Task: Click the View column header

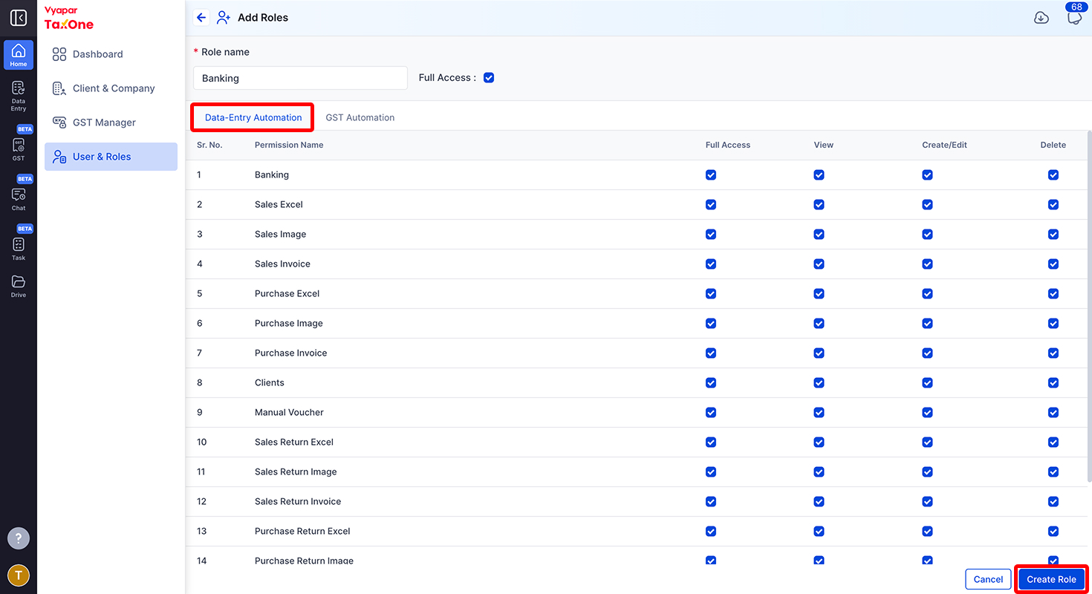Action: tap(824, 145)
